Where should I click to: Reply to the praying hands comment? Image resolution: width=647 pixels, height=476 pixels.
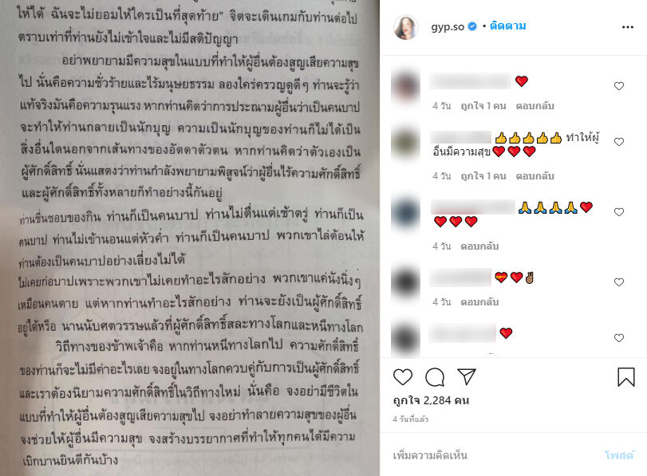point(479,246)
